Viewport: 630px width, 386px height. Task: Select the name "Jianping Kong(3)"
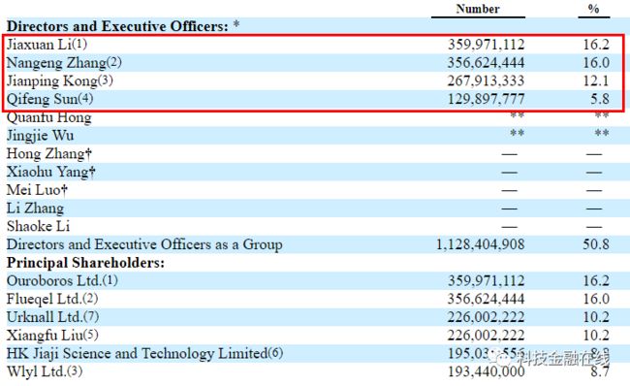[x=59, y=80]
